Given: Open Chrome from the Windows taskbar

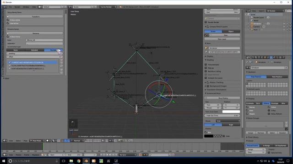Looking at the screenshot, I should [79, 161].
